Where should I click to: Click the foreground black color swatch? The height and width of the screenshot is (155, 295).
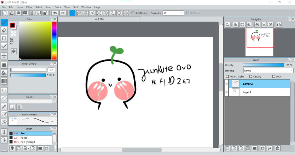coord(12,25)
